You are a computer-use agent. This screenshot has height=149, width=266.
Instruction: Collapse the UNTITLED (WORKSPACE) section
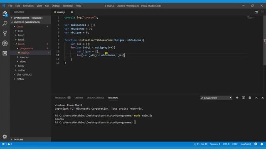30,22
